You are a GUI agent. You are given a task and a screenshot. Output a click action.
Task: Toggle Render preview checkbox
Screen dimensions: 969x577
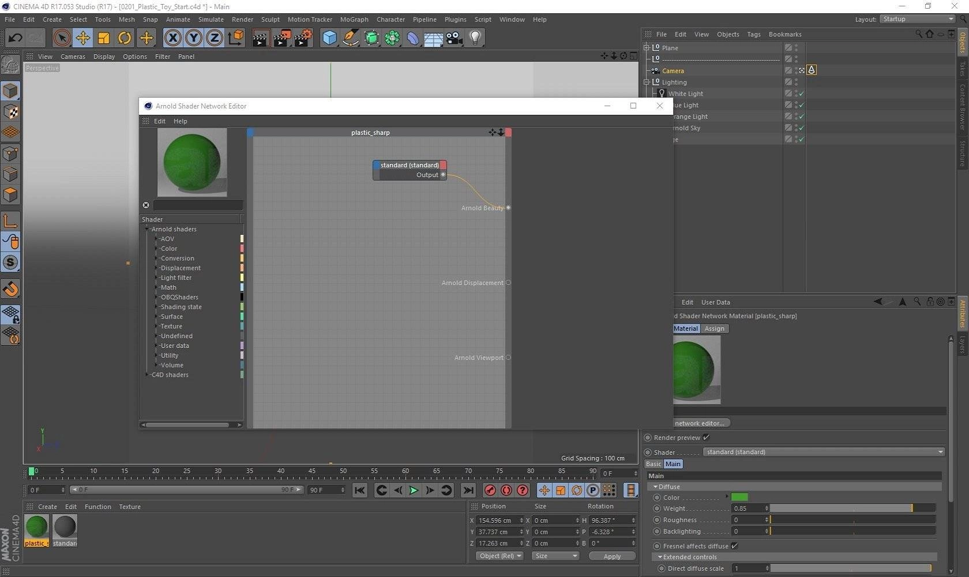click(x=706, y=437)
